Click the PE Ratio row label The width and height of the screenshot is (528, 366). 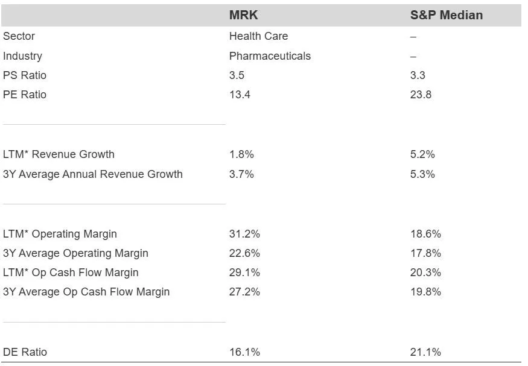tap(25, 95)
